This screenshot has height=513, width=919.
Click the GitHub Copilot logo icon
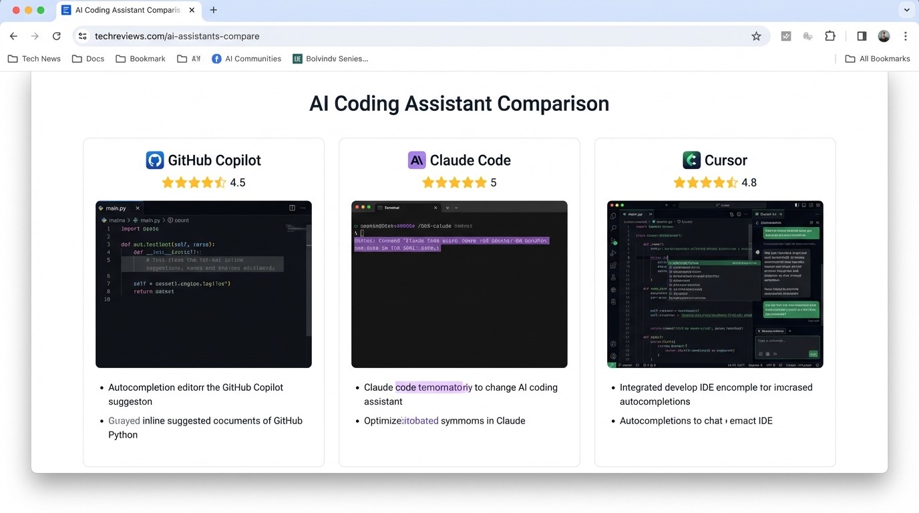coord(155,160)
